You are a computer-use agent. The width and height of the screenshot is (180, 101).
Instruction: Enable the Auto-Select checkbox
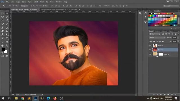10,6
